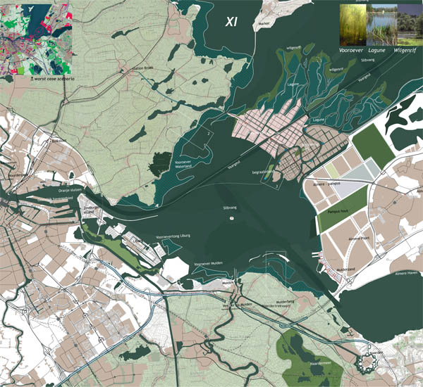Click the 'Vooroevertong IJburg' label
The image size is (423, 387).
point(173,236)
